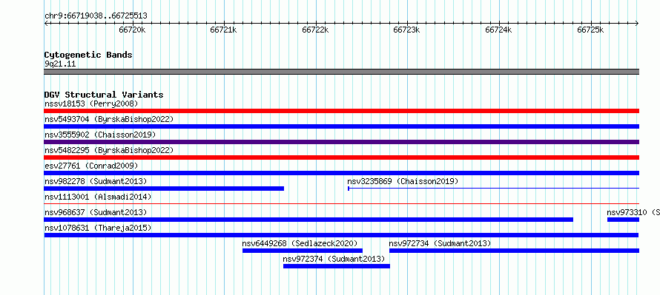This screenshot has height=295, width=660.
Task: Click the esv27761 (Conrad2009) label
Action: point(91,166)
